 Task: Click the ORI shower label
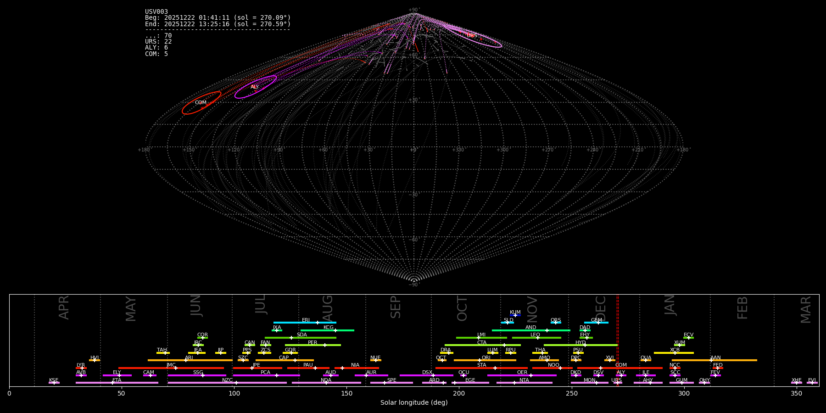tap(486, 358)
